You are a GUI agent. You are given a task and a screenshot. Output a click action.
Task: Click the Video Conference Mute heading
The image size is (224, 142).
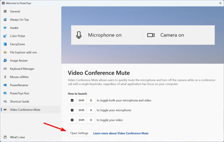(99, 73)
